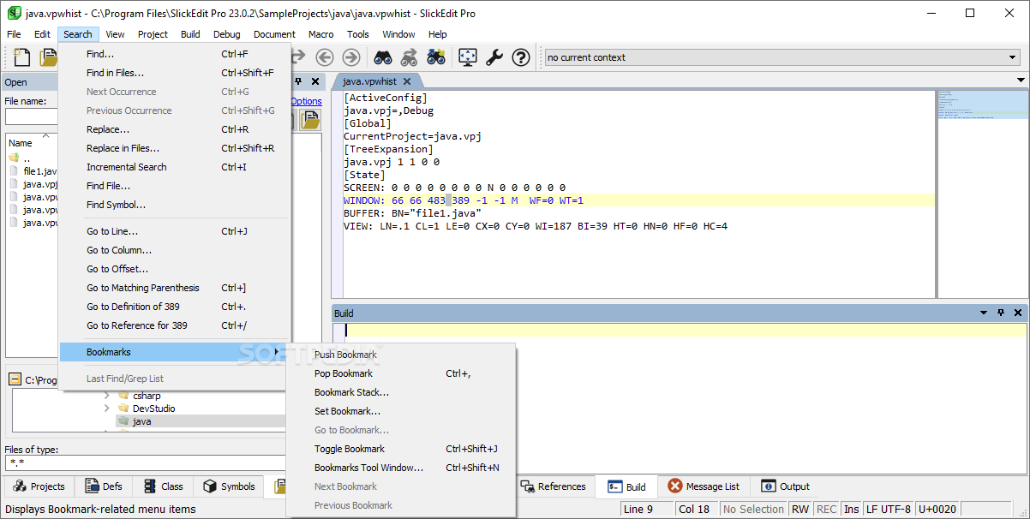This screenshot has width=1030, height=519.
Task: Toggle REC macro recording in status bar
Action: (826, 509)
